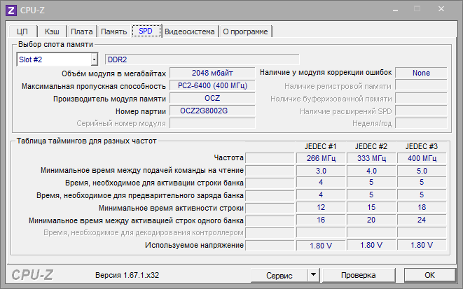This screenshot has height=289, width=463.
Task: Click the OCZ2G8002G part number field
Action: click(x=212, y=111)
